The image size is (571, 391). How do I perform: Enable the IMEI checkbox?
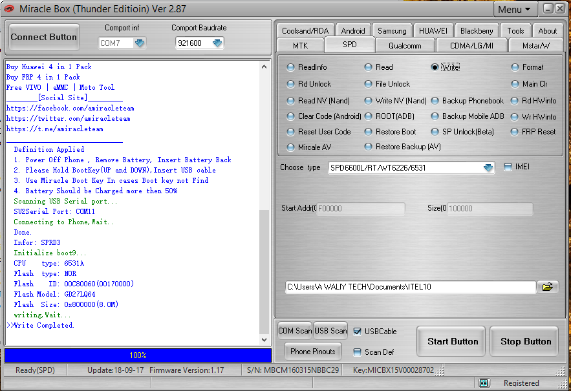[508, 167]
